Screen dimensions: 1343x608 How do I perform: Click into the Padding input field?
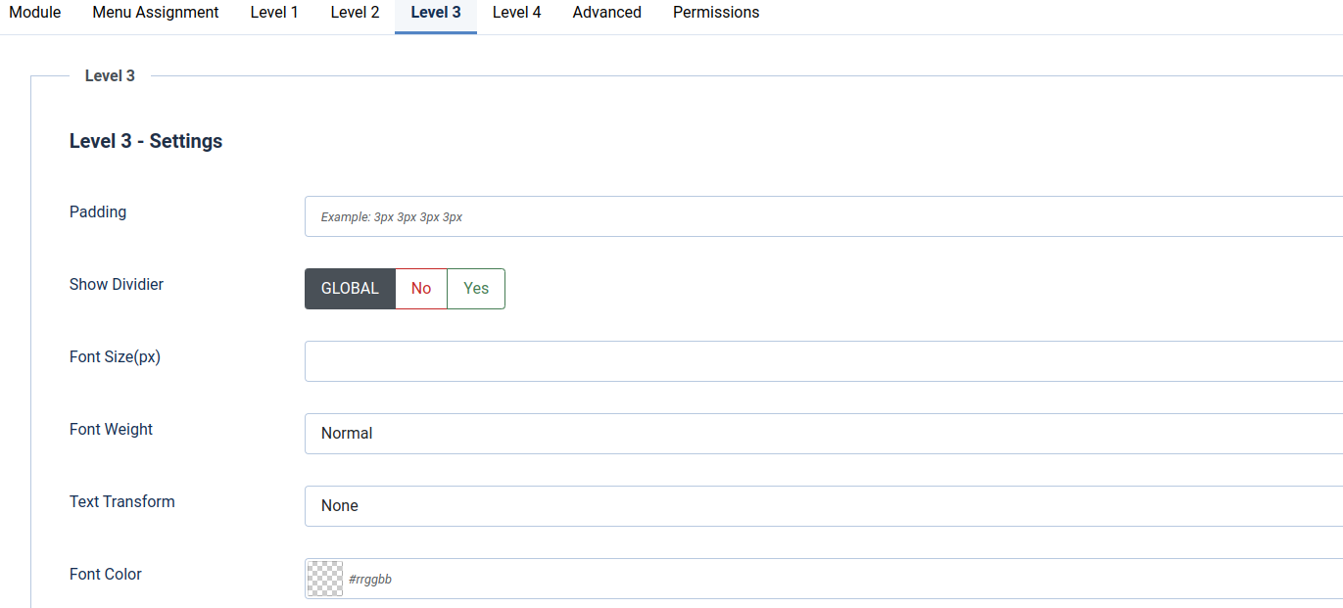[824, 216]
